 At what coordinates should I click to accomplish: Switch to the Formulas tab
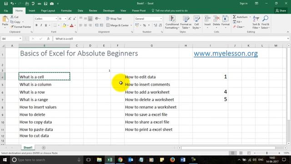(x=66, y=11)
